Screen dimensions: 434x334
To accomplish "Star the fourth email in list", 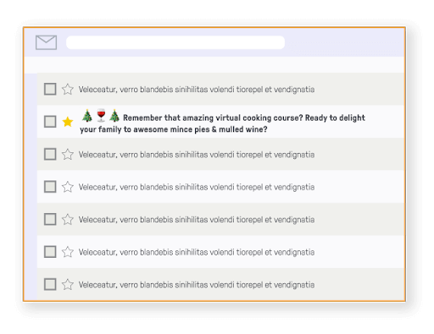I will [68, 187].
